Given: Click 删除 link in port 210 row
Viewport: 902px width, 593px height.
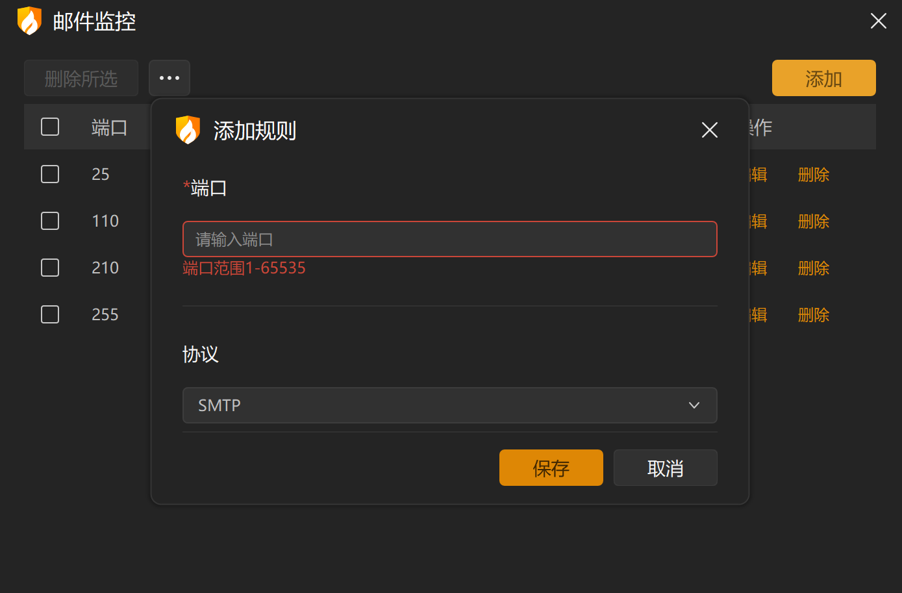Looking at the screenshot, I should pos(813,268).
